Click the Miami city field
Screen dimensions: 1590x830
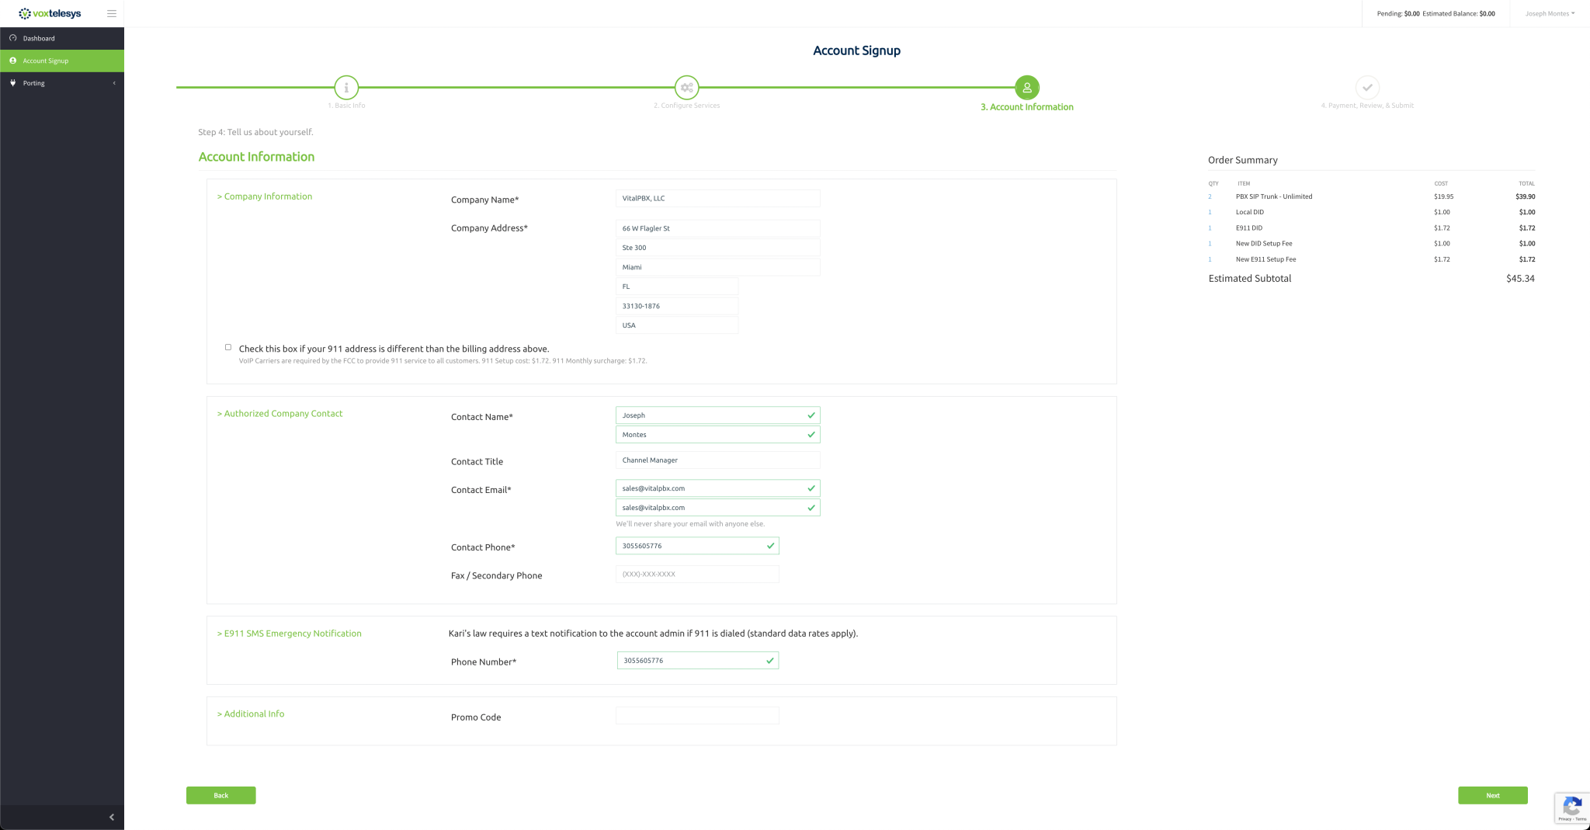tap(717, 267)
